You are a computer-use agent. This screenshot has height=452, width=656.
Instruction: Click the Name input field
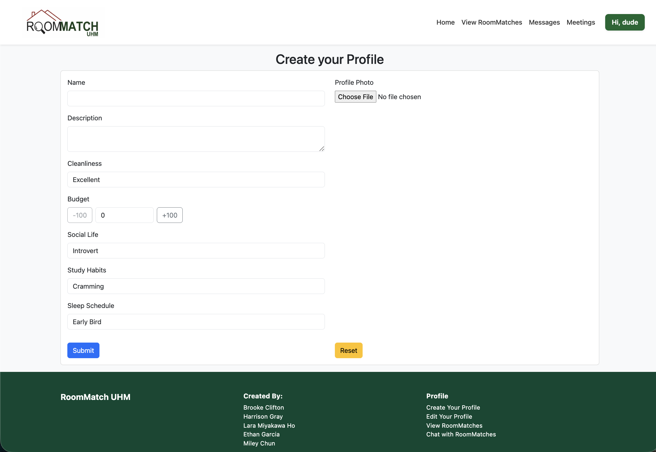[x=196, y=98]
